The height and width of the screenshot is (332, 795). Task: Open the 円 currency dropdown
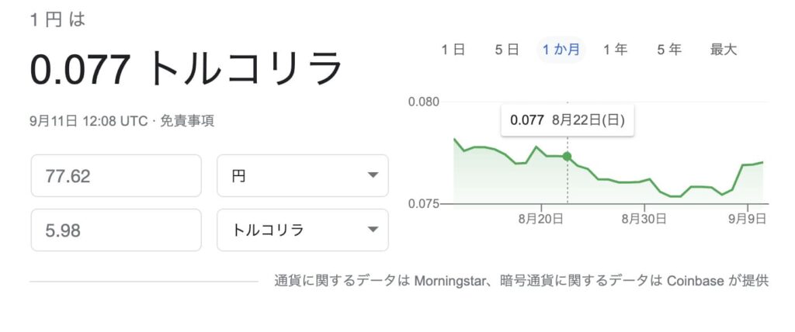pyautogui.click(x=302, y=176)
